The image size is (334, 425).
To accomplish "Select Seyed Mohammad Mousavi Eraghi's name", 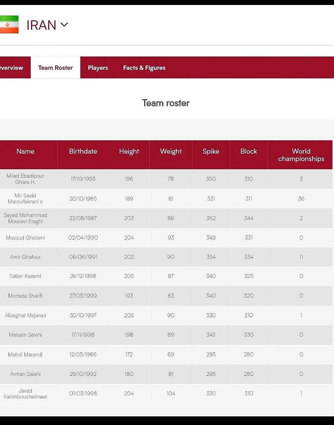I will [x=26, y=218].
